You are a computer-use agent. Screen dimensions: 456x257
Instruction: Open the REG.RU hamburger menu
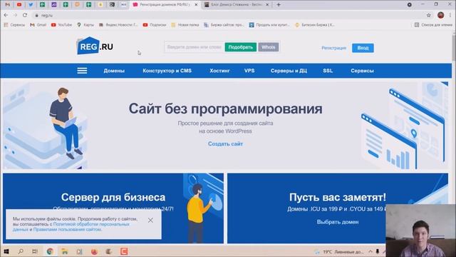coord(82,71)
